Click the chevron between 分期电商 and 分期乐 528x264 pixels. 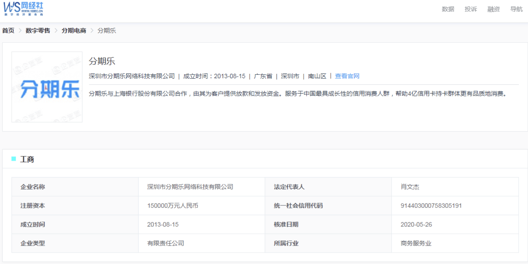[92, 30]
